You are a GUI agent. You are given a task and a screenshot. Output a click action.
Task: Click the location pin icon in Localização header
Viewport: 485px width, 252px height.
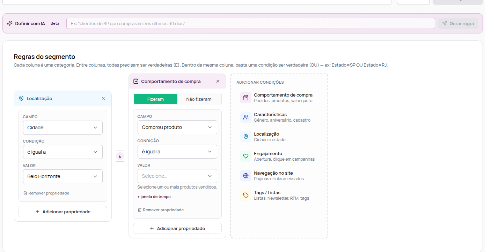point(21,98)
